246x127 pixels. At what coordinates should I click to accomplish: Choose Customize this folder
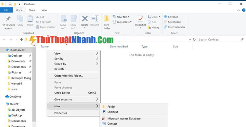pyautogui.click(x=73, y=76)
